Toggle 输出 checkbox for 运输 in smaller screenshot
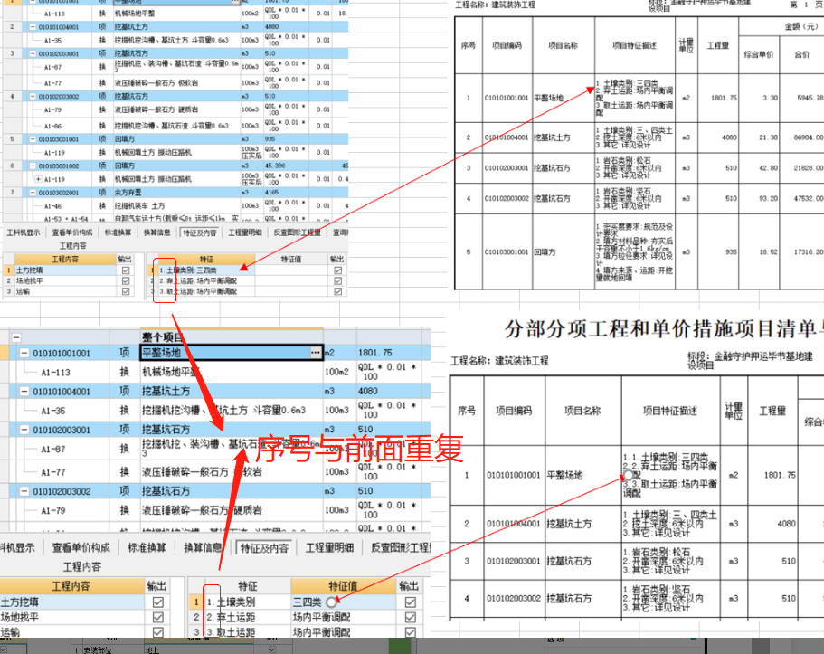Viewport: 824px width, 654px height. click(126, 291)
